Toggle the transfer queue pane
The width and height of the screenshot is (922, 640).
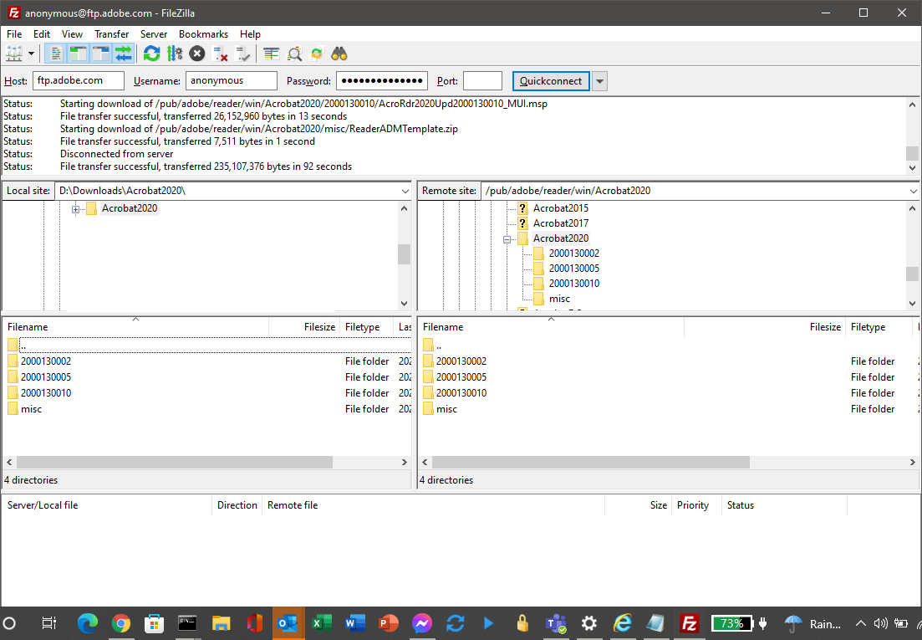coord(122,53)
